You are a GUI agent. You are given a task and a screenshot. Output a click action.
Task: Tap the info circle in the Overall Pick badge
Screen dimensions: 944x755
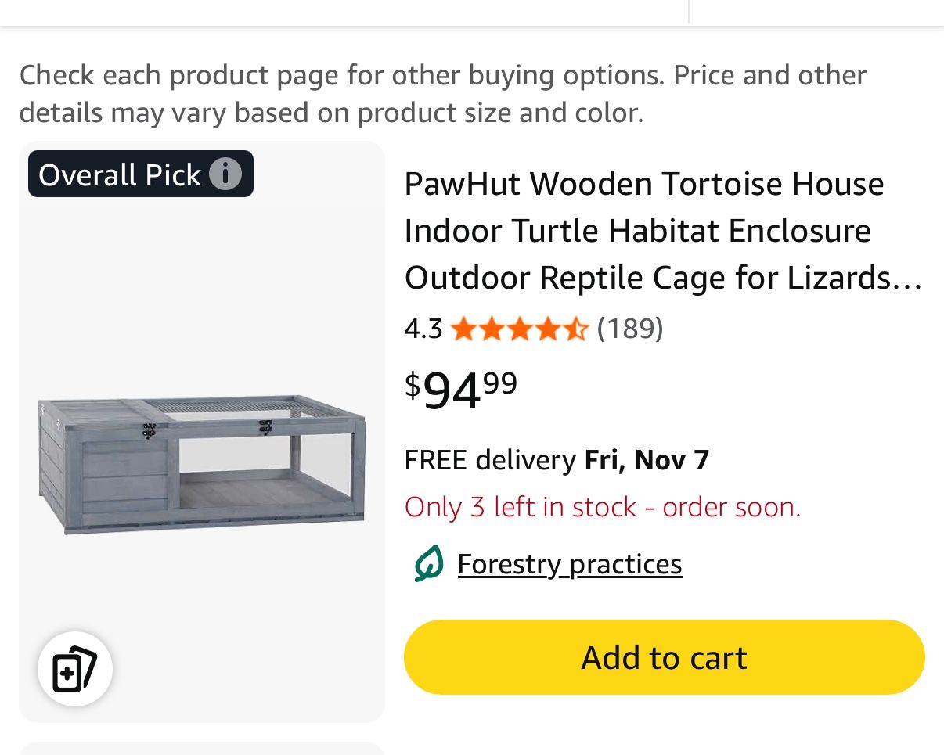pyautogui.click(x=226, y=174)
